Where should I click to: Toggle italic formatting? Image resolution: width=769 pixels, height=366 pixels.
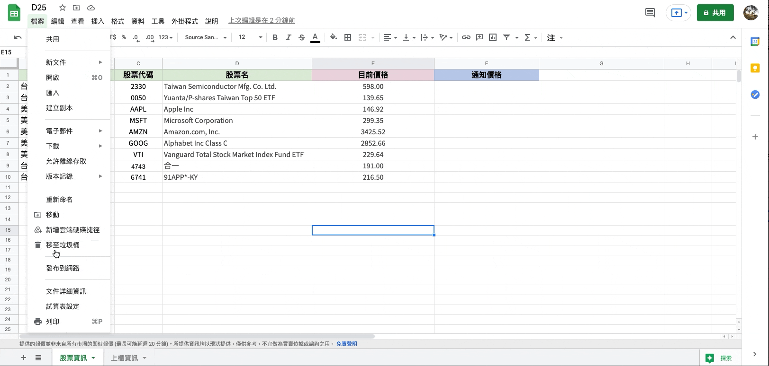(x=288, y=37)
